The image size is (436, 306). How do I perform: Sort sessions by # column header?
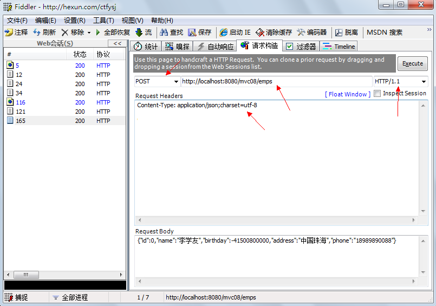35,54
